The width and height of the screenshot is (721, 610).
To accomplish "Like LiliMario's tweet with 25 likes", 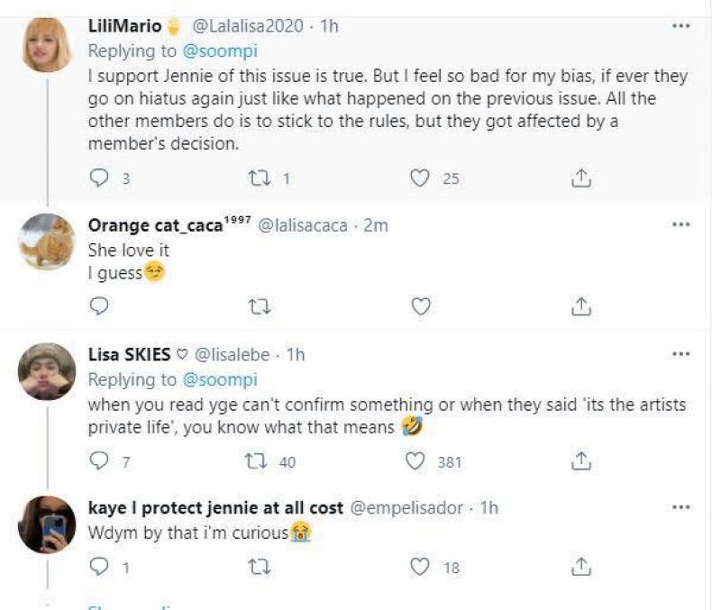I will pyautogui.click(x=419, y=178).
